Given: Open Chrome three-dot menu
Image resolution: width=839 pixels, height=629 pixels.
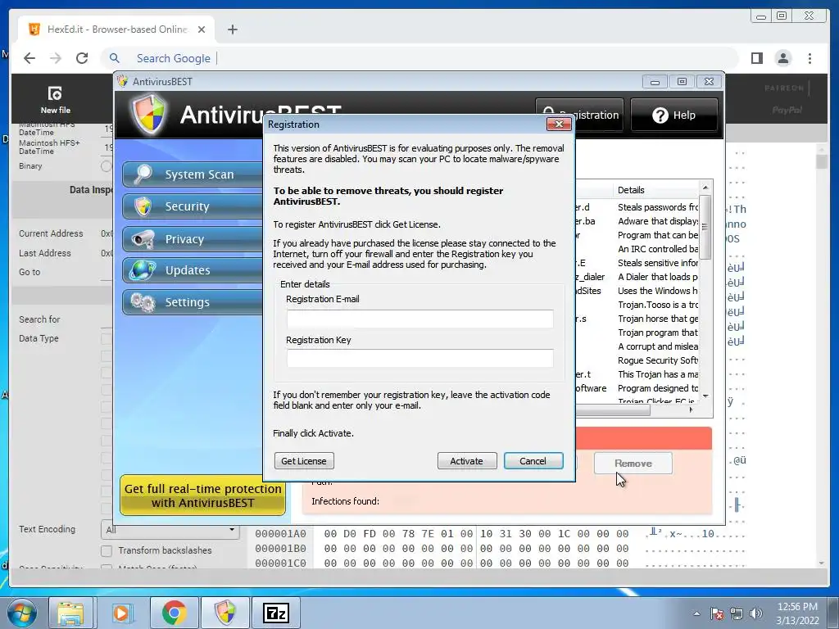Looking at the screenshot, I should [810, 58].
